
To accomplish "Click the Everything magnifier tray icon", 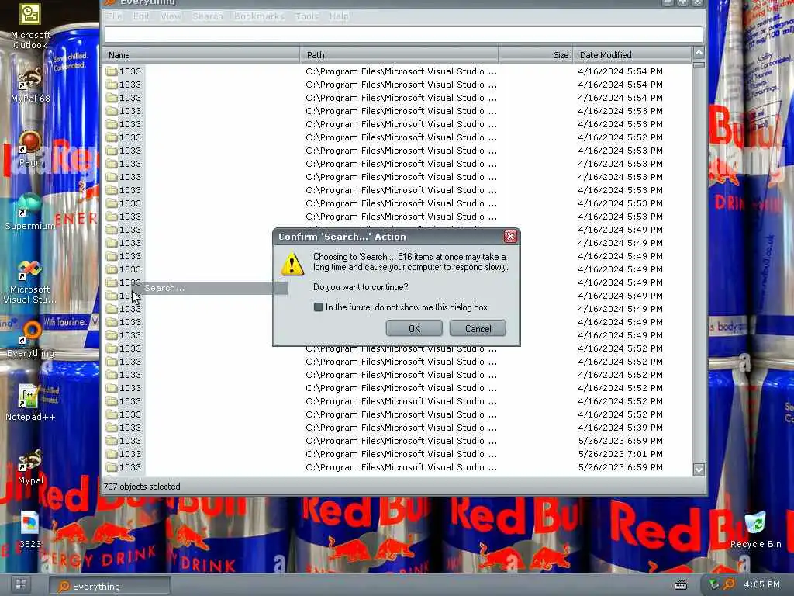I will (729, 585).
